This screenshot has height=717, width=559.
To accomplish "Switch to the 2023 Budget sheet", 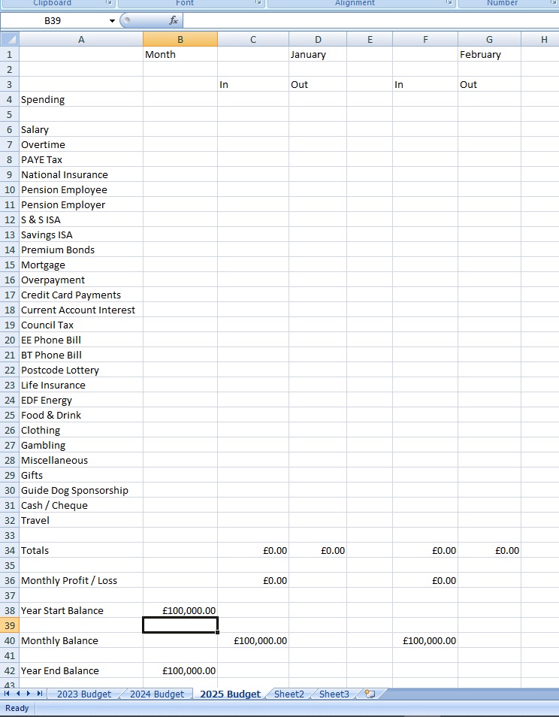I will coord(83,694).
